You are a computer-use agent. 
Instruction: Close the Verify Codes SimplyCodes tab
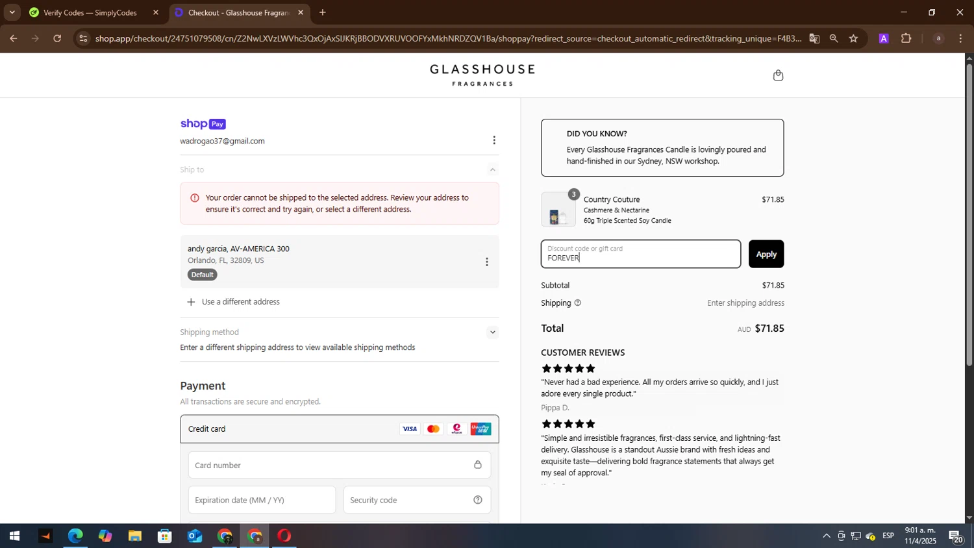tap(156, 12)
